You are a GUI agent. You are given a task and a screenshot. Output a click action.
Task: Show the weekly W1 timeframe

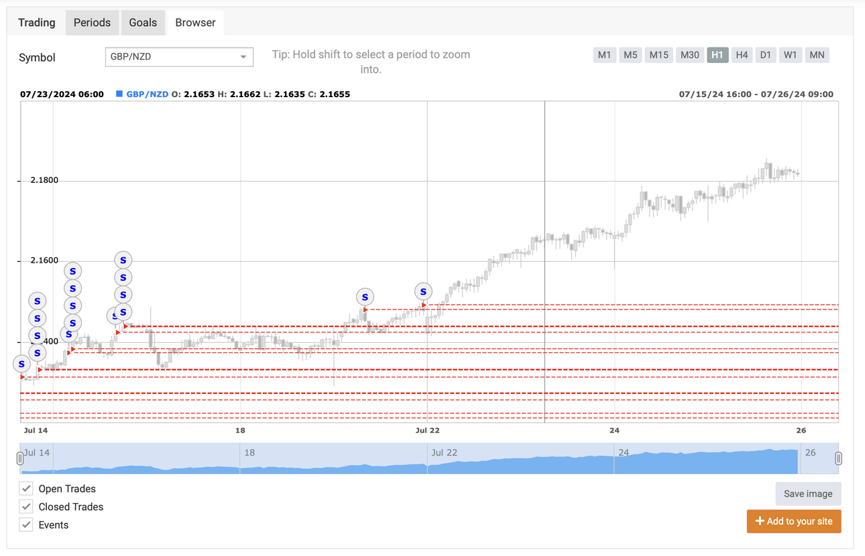(x=791, y=55)
